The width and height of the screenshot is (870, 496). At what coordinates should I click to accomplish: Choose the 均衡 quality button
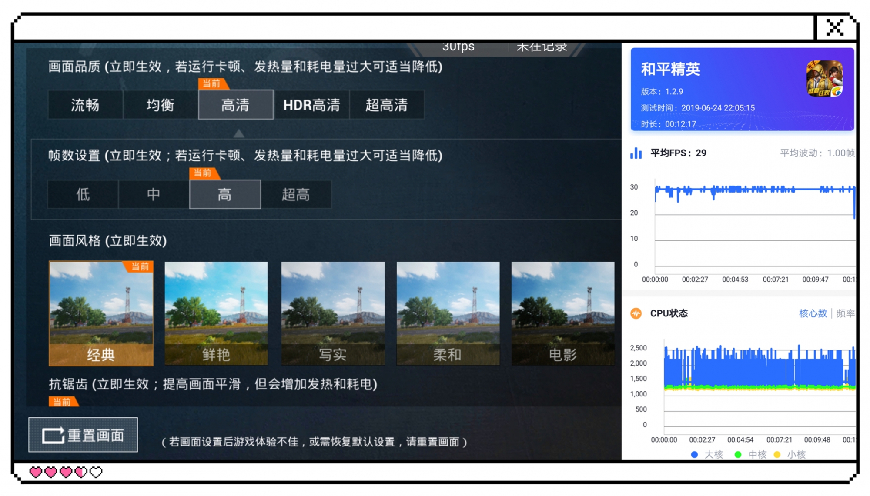161,105
